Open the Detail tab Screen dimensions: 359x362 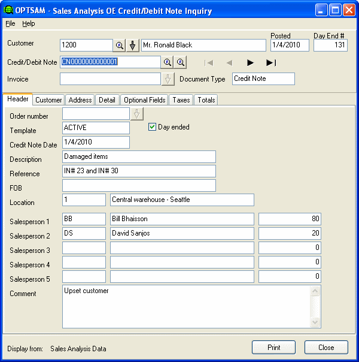(x=107, y=100)
